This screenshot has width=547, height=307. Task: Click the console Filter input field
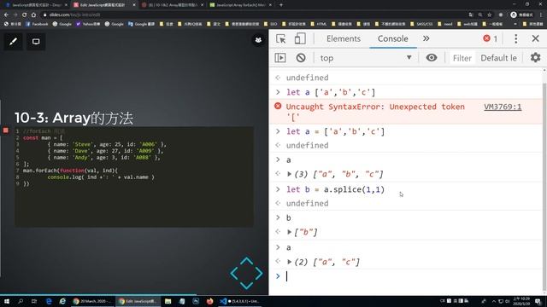462,58
